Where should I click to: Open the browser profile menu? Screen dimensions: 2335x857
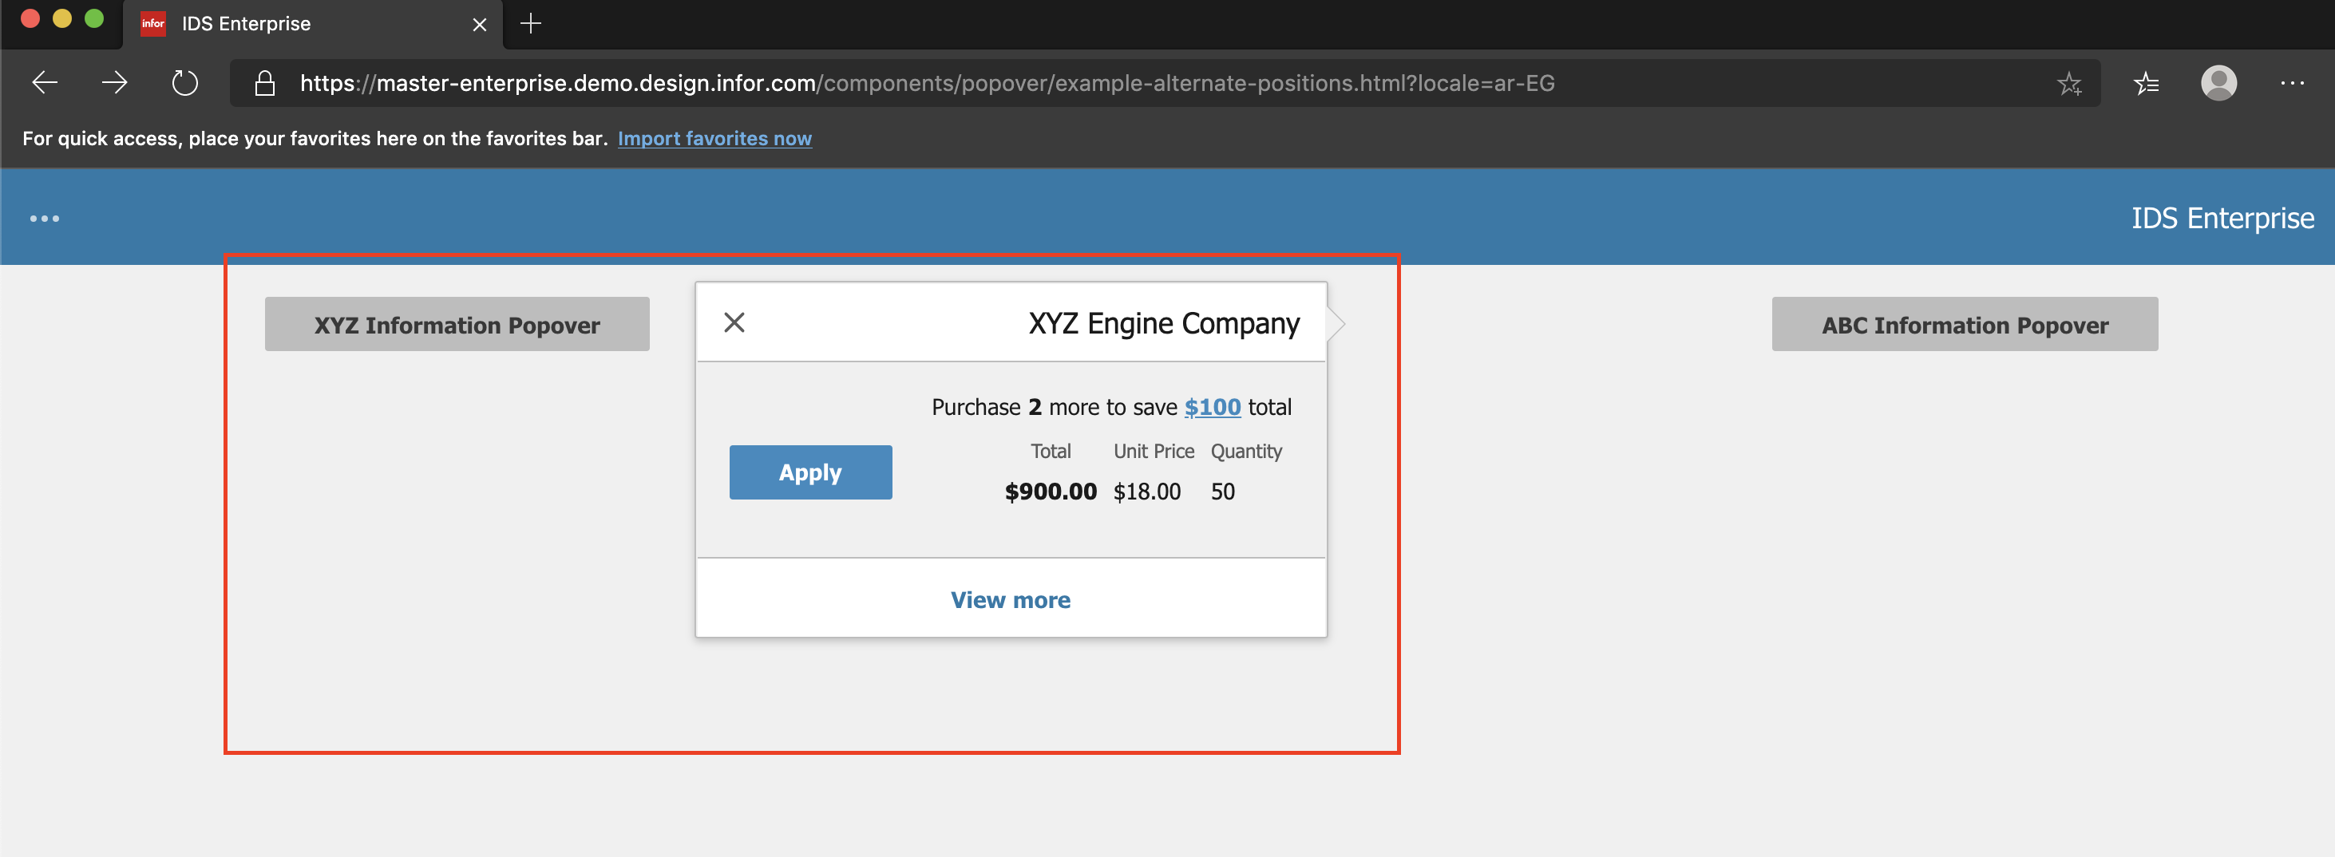click(x=2219, y=83)
